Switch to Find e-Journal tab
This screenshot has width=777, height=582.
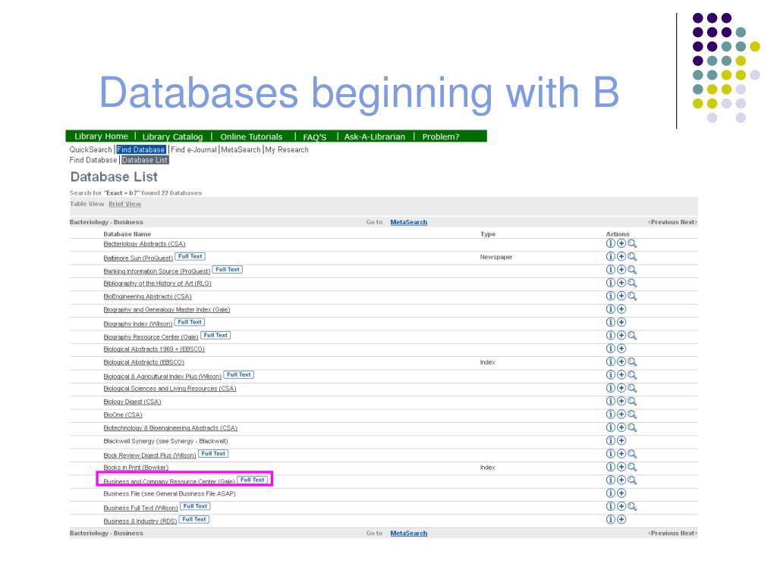pos(193,149)
